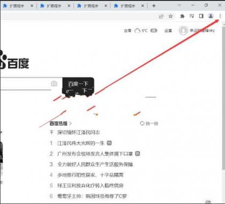Close the first 扩展程序 tab
Screen dimensions: 225x204
click(32, 6)
